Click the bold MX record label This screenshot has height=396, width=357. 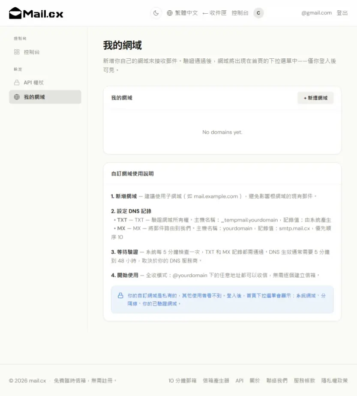(x=121, y=228)
